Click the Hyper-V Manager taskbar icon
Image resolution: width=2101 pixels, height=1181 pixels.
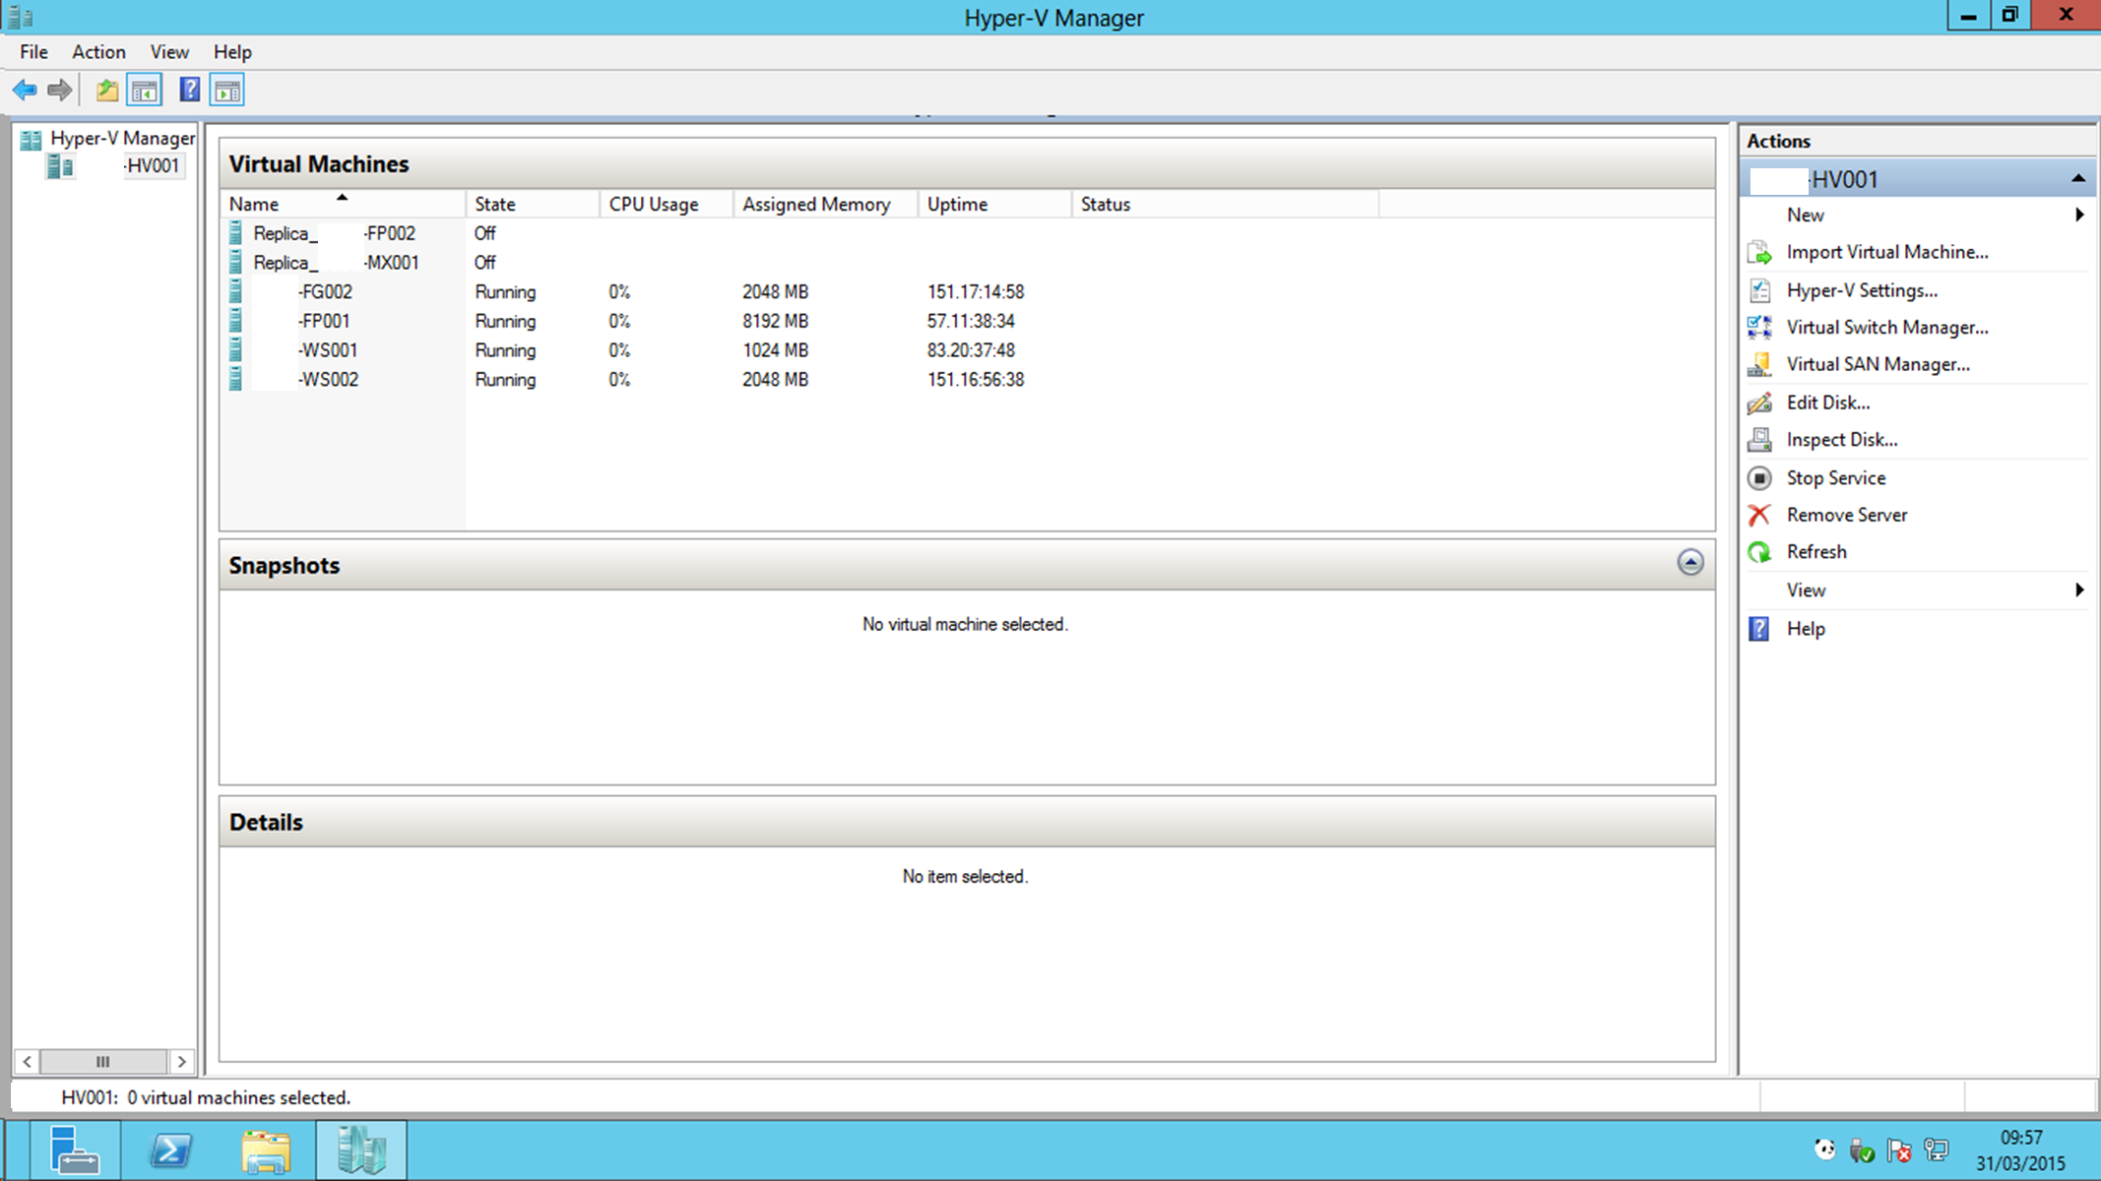tap(361, 1150)
